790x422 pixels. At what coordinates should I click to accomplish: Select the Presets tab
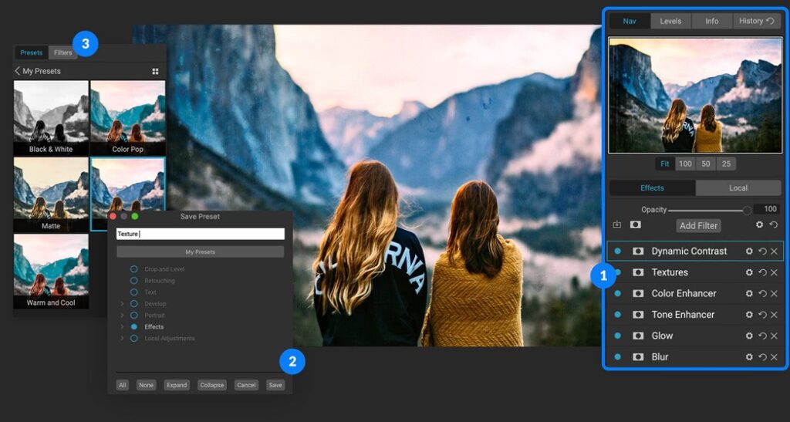pyautogui.click(x=31, y=52)
